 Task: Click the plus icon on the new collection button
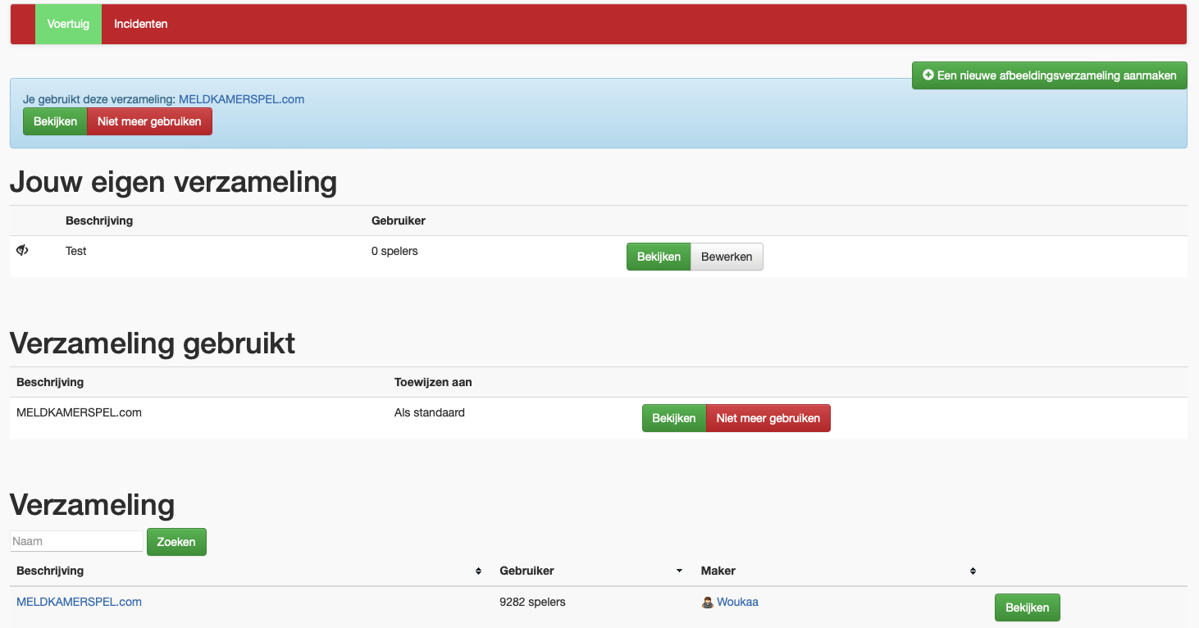point(928,75)
